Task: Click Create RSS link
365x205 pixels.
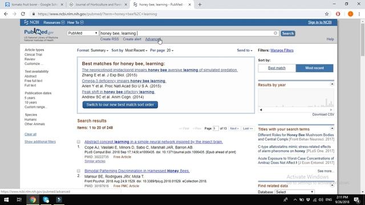Action: pos(109,39)
